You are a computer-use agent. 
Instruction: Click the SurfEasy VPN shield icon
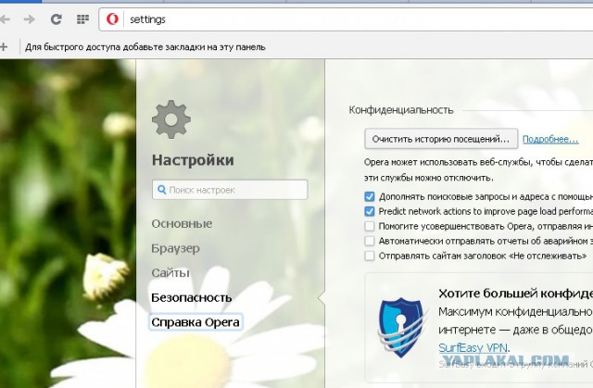[401, 328]
